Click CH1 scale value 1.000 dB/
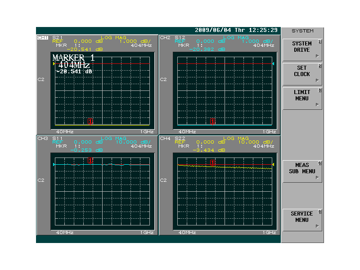The width and height of the screenshot is (360, 270). pos(135,41)
